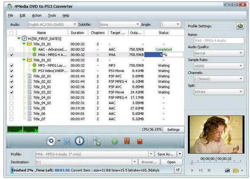
Task: Click the gear icon of AAC - Advanced row
Action: [x=34, y=49]
